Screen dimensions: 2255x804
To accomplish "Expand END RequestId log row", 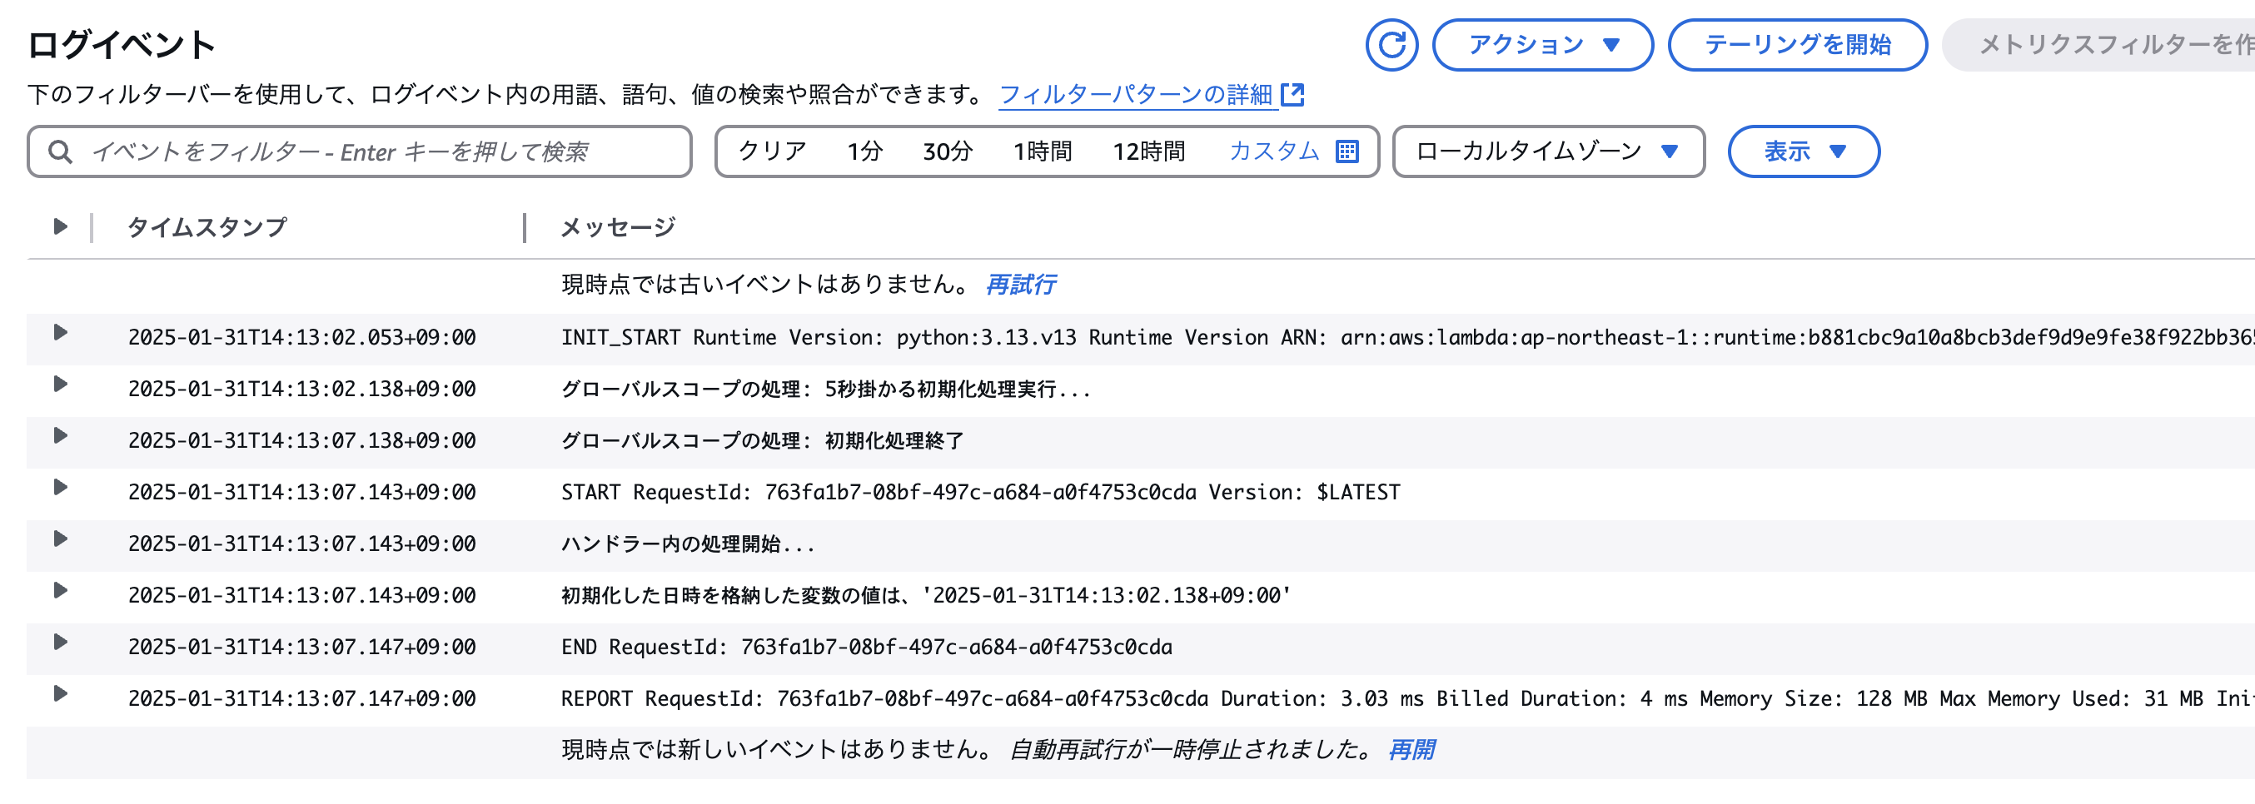I will click(59, 643).
